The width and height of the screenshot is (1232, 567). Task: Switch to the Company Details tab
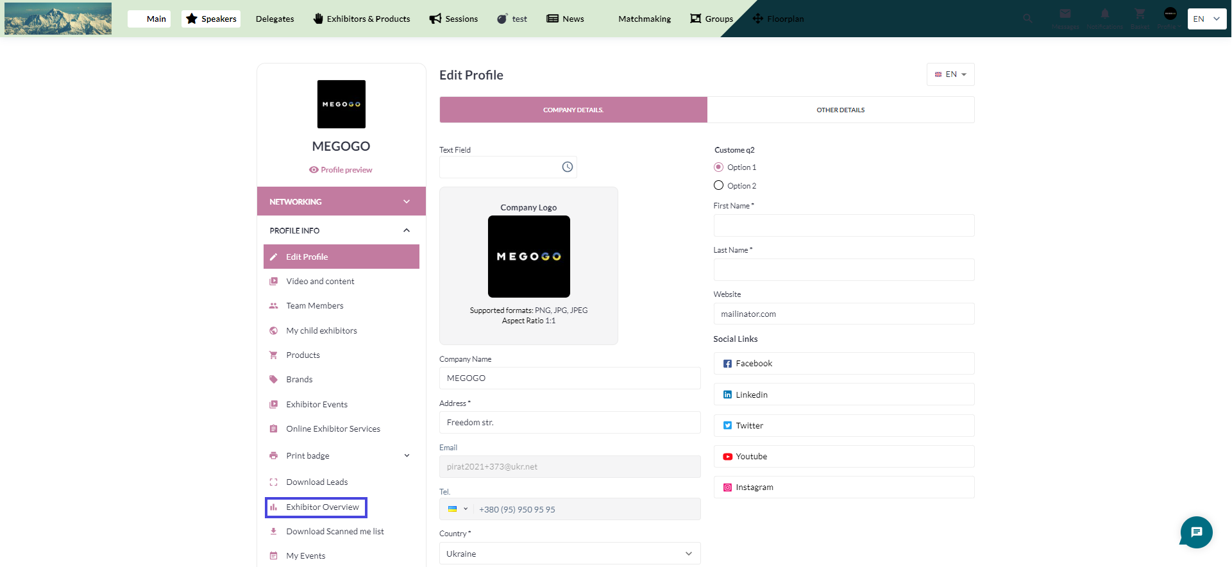[573, 110]
